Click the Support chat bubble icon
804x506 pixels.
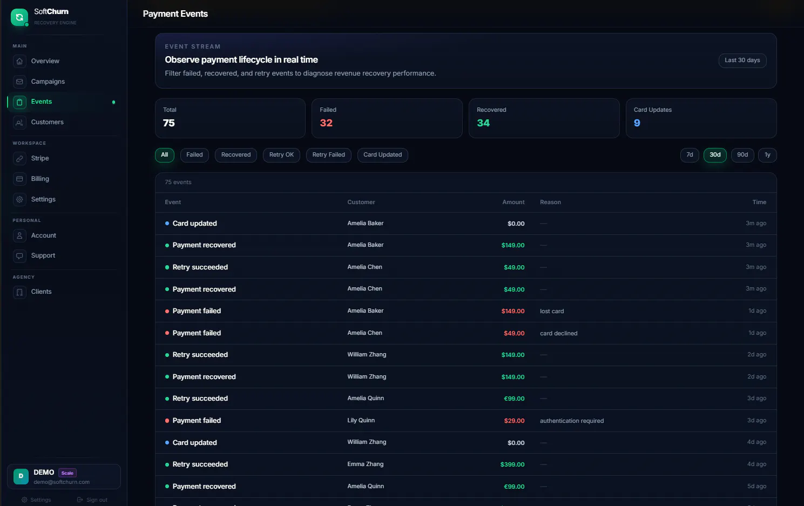19,255
